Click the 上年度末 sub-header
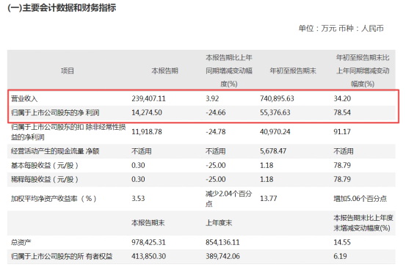The height and width of the screenshot is (270, 406). click(x=219, y=223)
